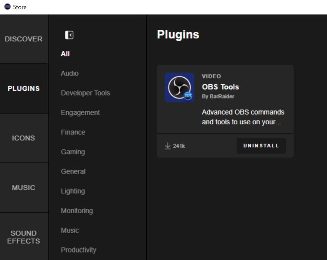Show Lighting plugins
This screenshot has height=260, width=327.
73,191
